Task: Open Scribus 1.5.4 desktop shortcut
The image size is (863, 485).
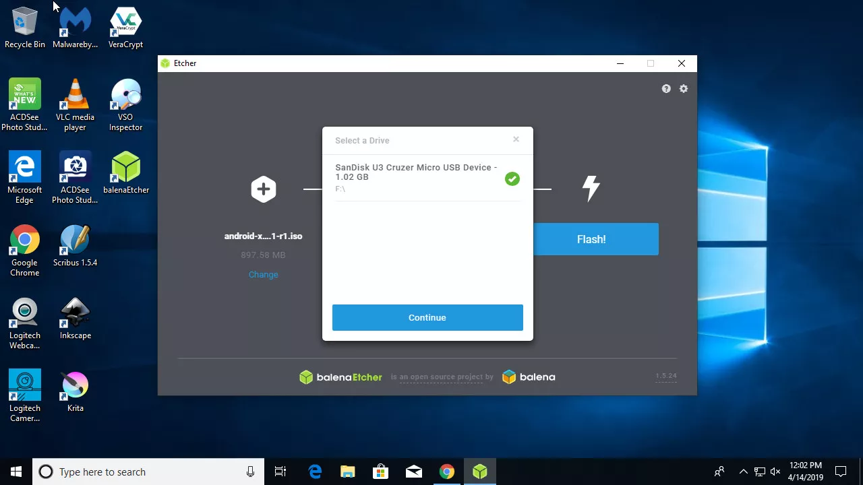Action: point(75,246)
